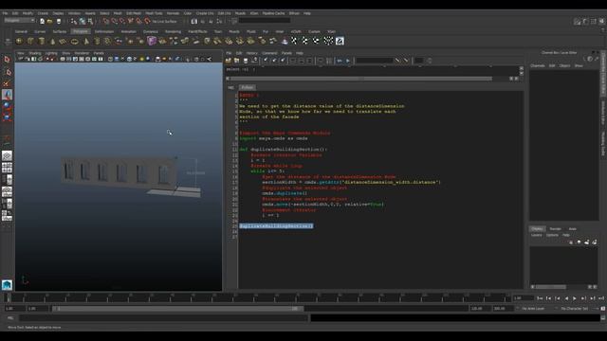Image resolution: width=607 pixels, height=341 pixels.
Task: Toggle line numbers in the Script Editor
Action: pyautogui.click(x=329, y=61)
